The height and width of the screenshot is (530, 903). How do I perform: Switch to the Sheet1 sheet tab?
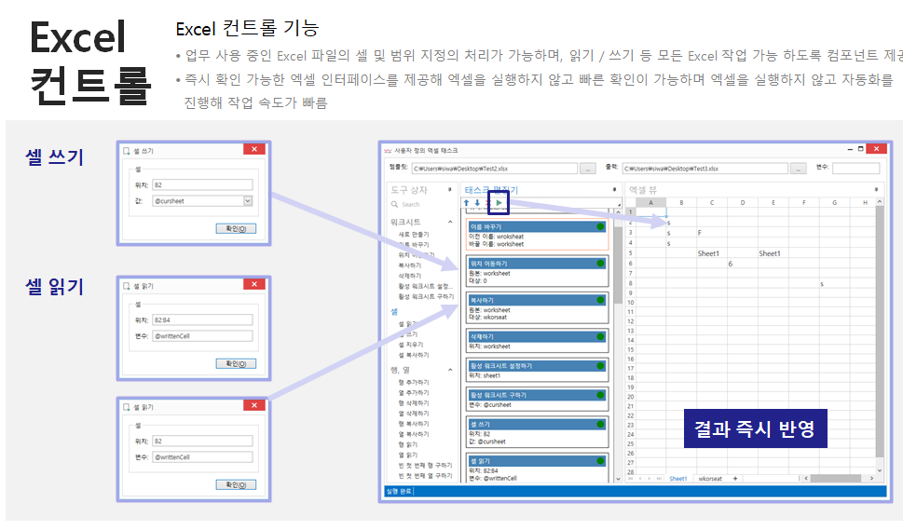point(677,479)
